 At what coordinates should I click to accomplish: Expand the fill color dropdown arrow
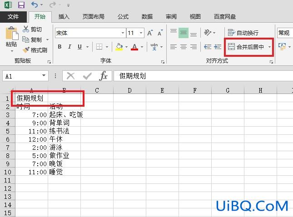tap(126, 47)
